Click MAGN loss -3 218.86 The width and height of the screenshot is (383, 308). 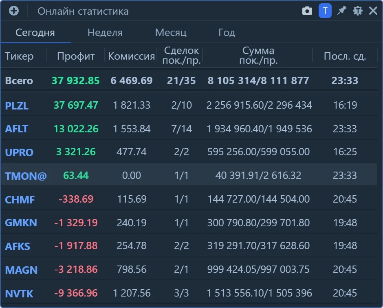pos(76,269)
